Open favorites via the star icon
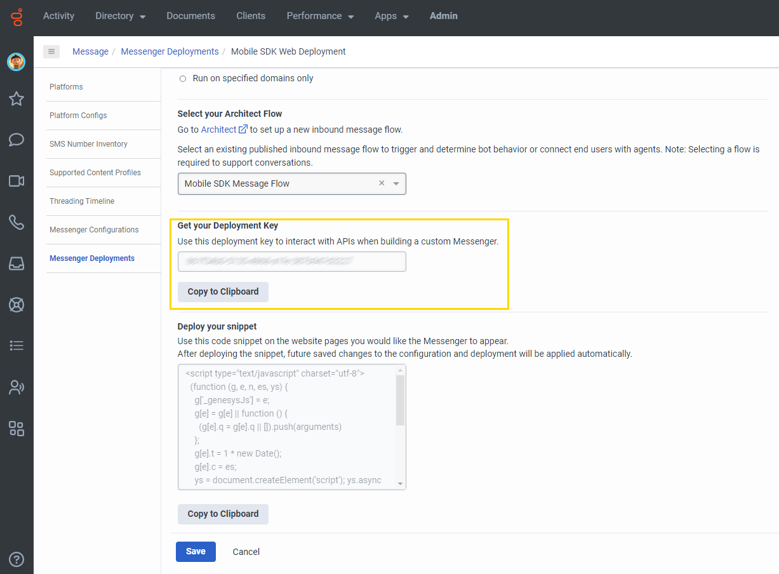The image size is (779, 574). 17,98
